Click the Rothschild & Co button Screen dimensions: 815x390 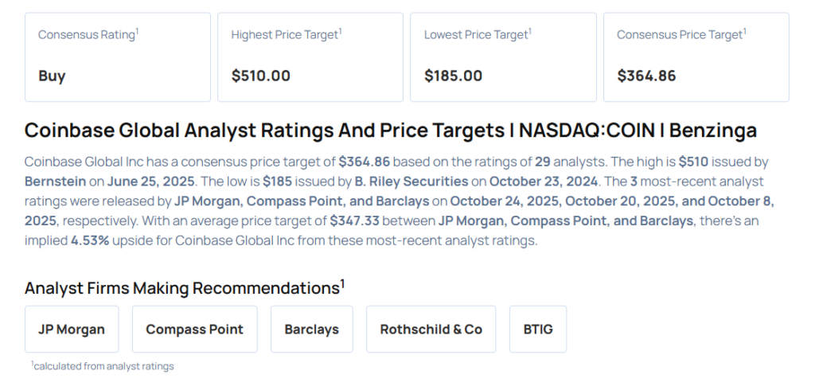(431, 329)
